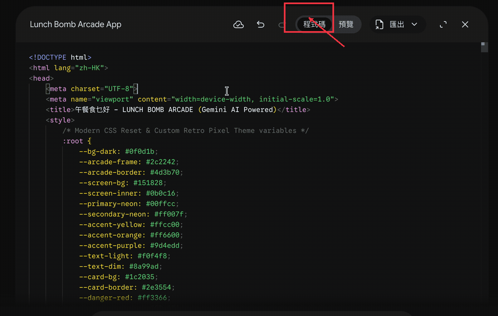
Task: Click the --accent-purple: #9d4edd line
Action: 131,246
